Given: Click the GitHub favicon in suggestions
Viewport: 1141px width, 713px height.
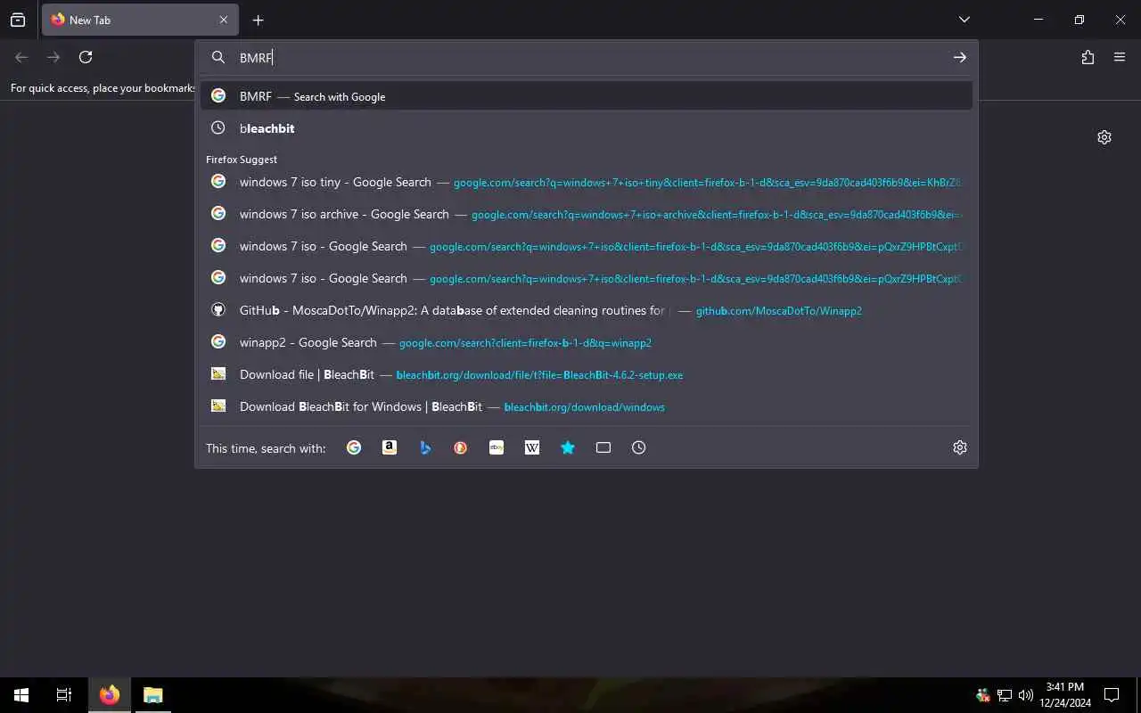Looking at the screenshot, I should click(218, 309).
